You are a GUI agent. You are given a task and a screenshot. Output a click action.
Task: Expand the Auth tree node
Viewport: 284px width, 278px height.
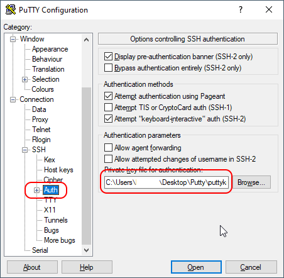point(36,190)
